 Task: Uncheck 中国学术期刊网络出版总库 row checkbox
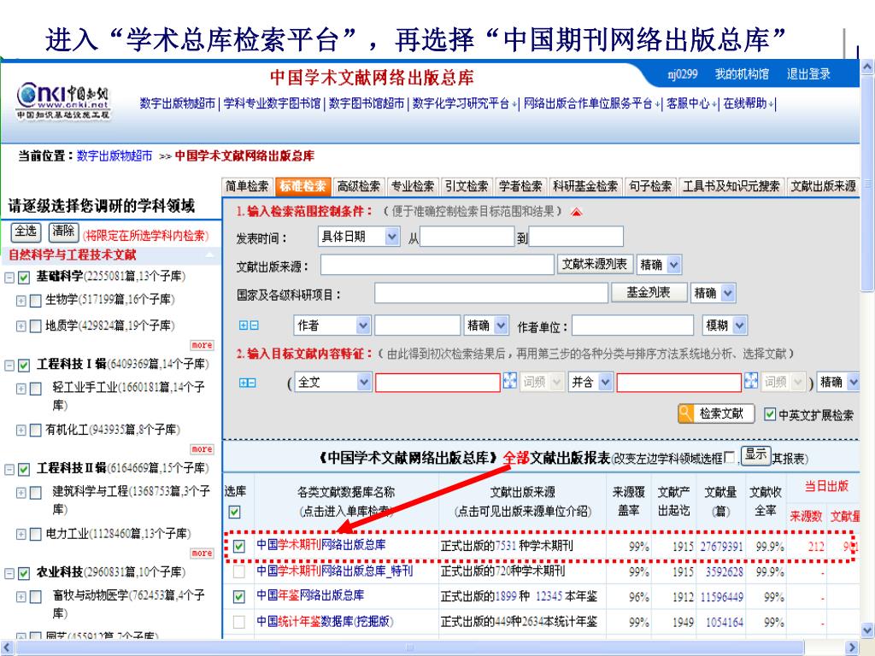click(239, 546)
